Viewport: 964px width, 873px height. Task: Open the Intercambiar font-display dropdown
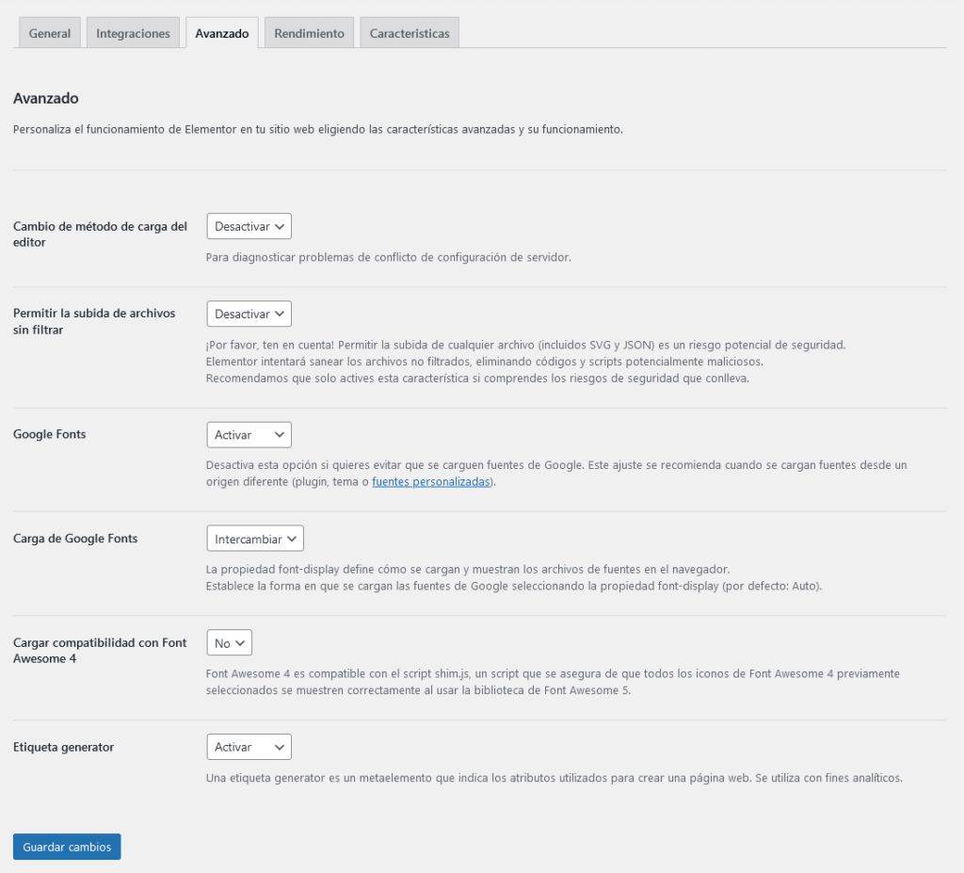(x=254, y=538)
